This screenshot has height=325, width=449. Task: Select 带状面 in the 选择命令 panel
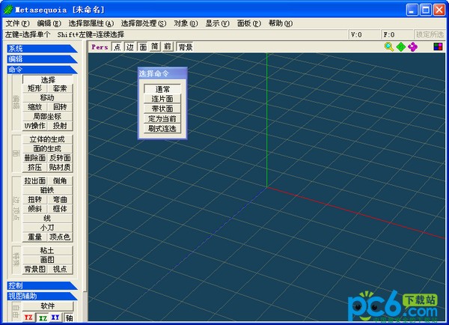(x=162, y=109)
